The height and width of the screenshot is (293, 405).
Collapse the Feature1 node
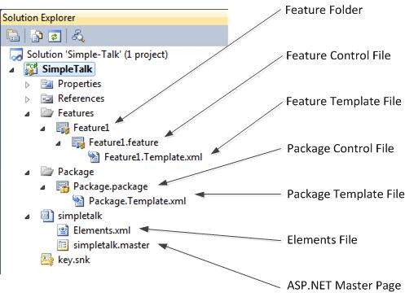click(x=42, y=129)
